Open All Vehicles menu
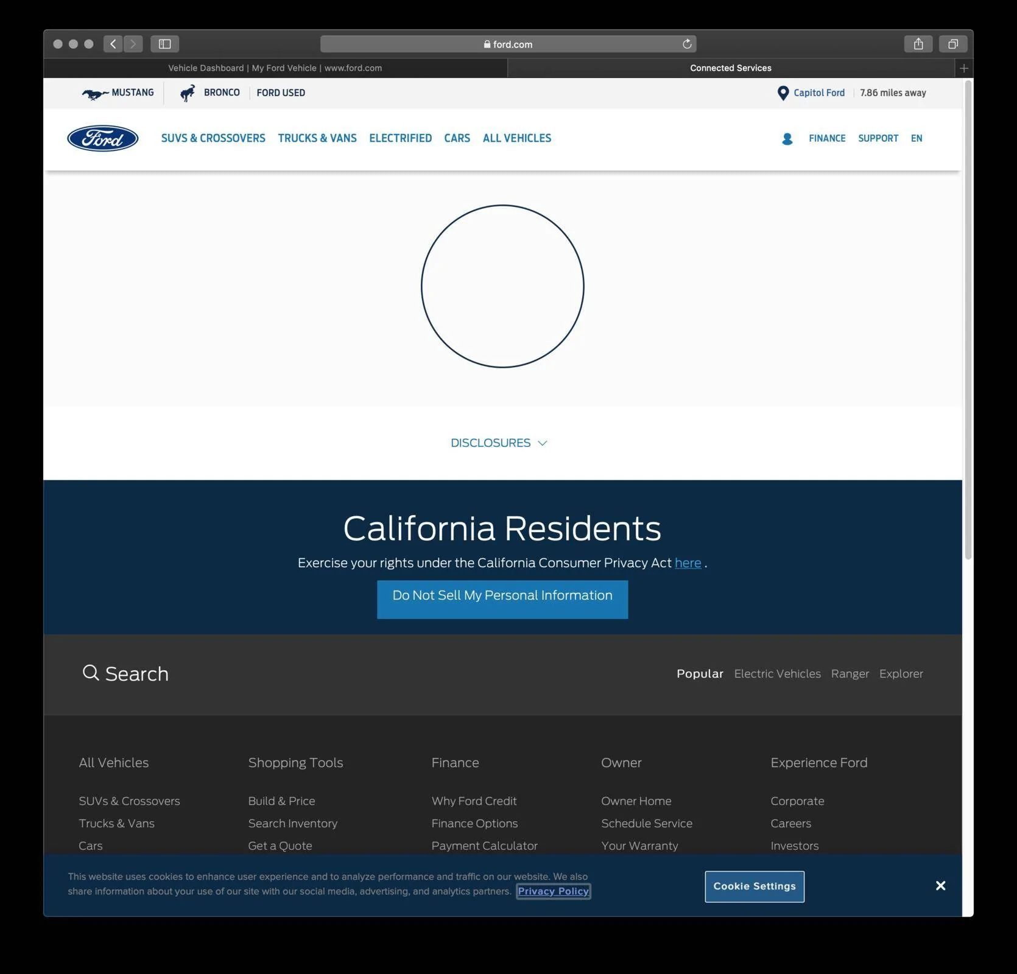This screenshot has height=974, width=1017. click(517, 138)
